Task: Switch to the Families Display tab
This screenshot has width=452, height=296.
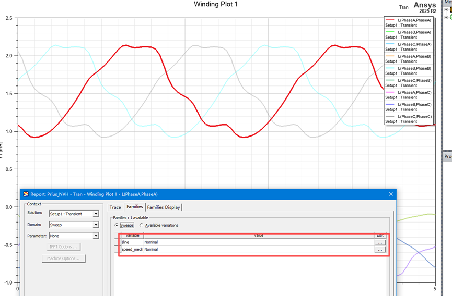Action: tap(164, 207)
